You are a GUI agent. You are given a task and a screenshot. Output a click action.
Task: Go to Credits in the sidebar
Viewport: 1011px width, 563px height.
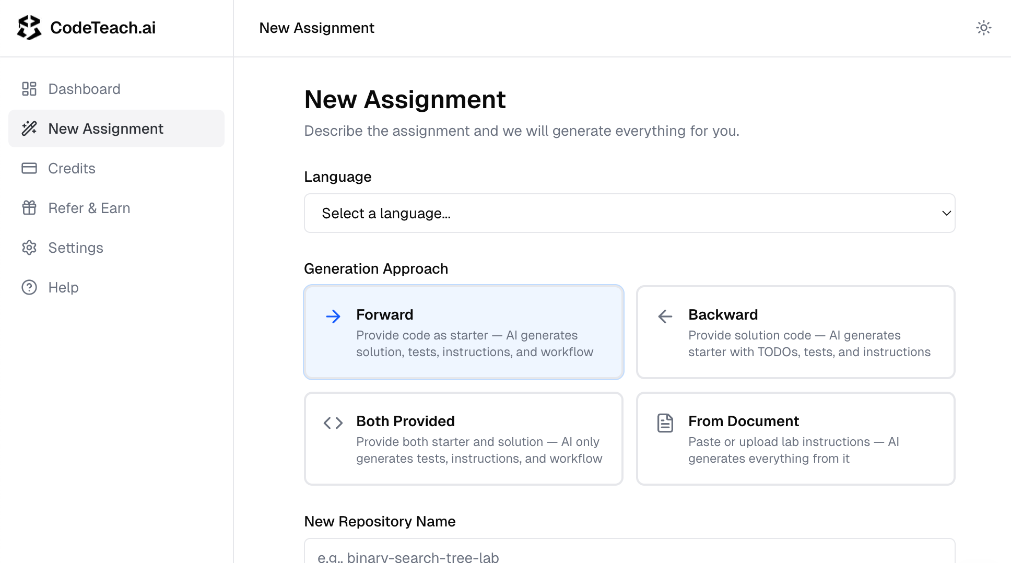click(116, 168)
